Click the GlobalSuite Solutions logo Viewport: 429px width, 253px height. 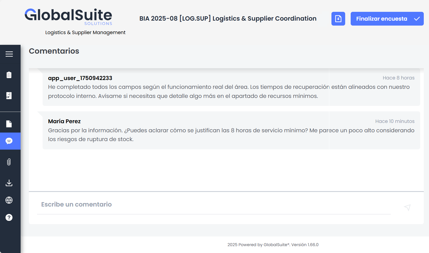68,16
